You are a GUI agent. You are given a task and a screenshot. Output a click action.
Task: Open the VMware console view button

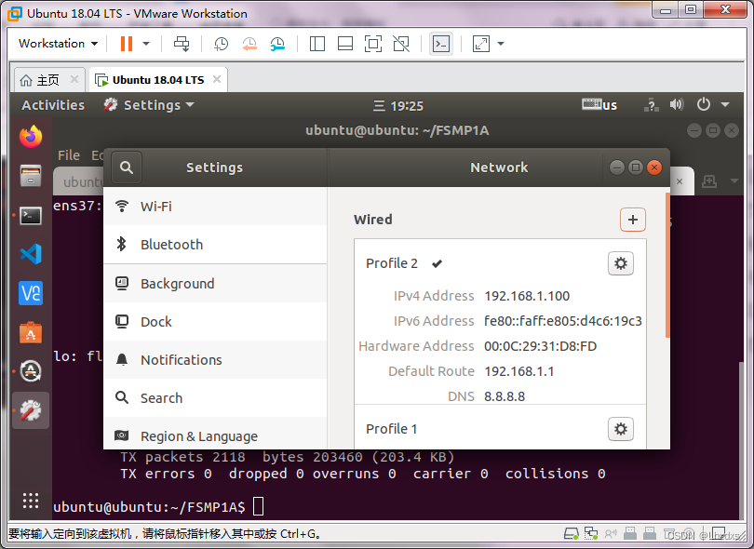coord(441,44)
